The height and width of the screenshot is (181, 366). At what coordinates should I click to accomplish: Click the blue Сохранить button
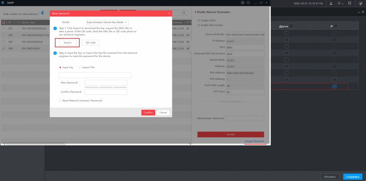pyautogui.click(x=352, y=177)
